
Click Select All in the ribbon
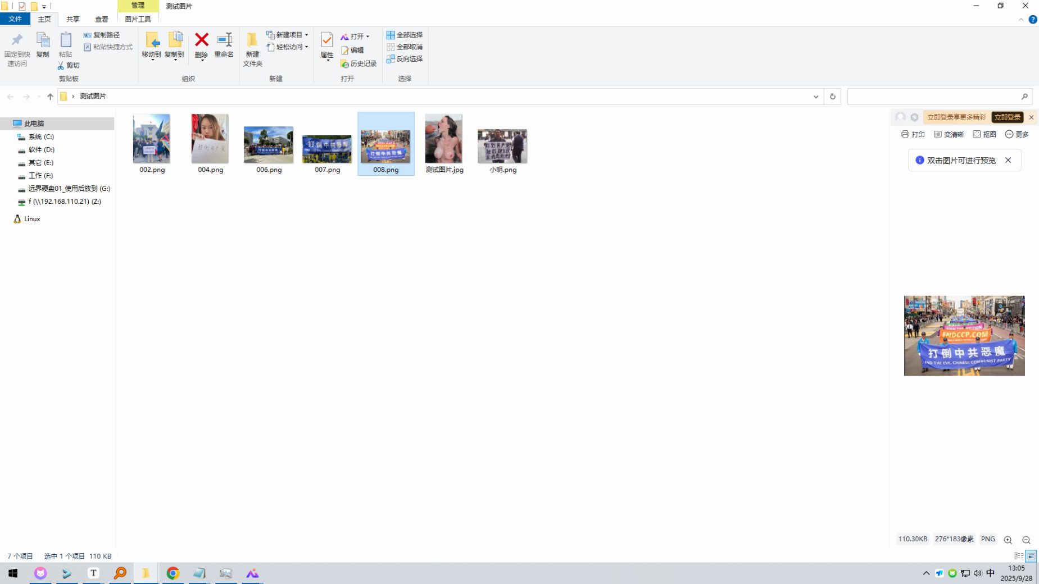[405, 35]
